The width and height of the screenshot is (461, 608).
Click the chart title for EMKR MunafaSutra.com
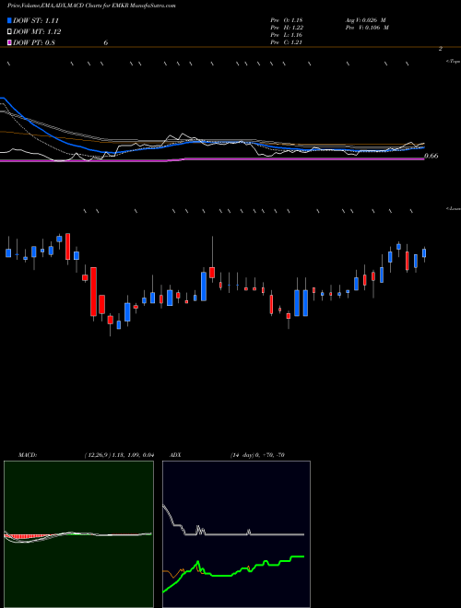[91, 6]
